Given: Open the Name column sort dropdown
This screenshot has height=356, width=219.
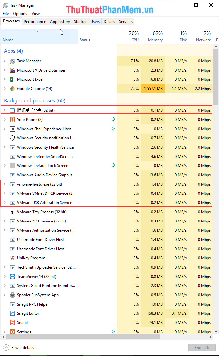Looking at the screenshot, I should click(37, 31).
